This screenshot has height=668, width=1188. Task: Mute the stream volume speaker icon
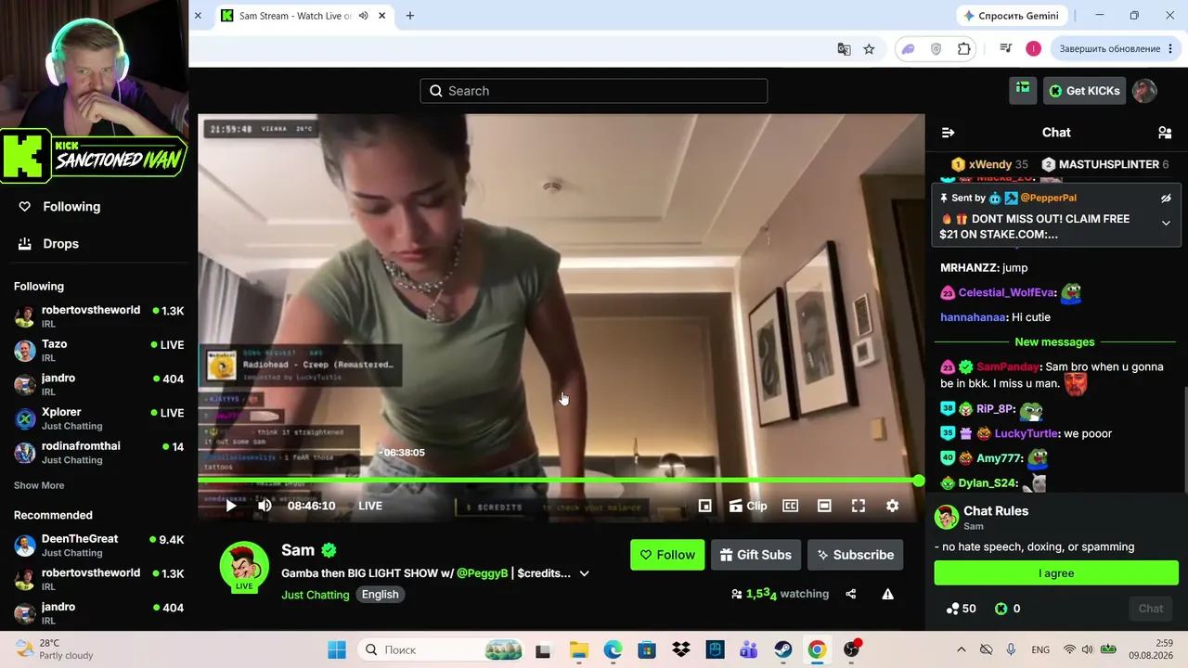coord(265,506)
